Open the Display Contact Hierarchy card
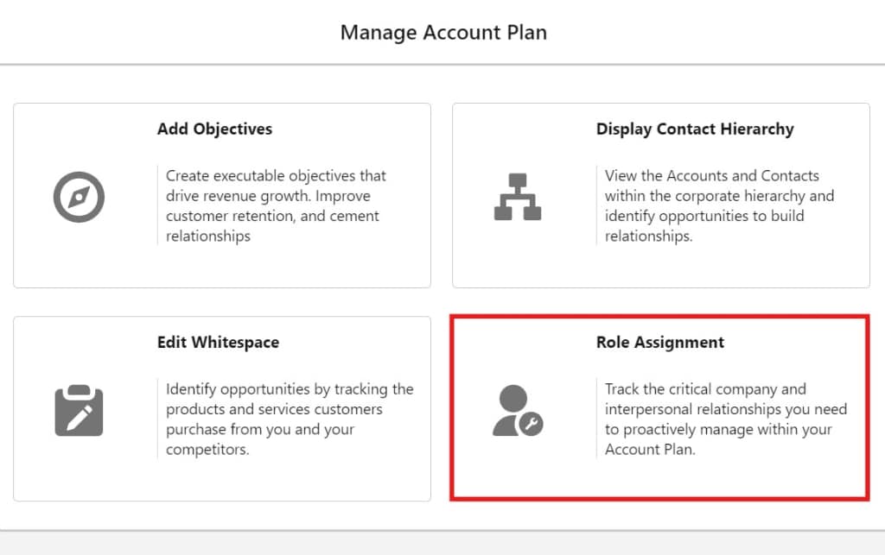Viewport: 885px width, 555px height. (x=661, y=194)
